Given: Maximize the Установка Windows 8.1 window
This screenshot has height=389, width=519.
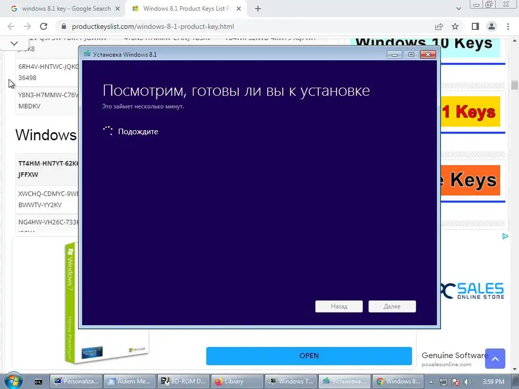Looking at the screenshot, I should [411, 55].
